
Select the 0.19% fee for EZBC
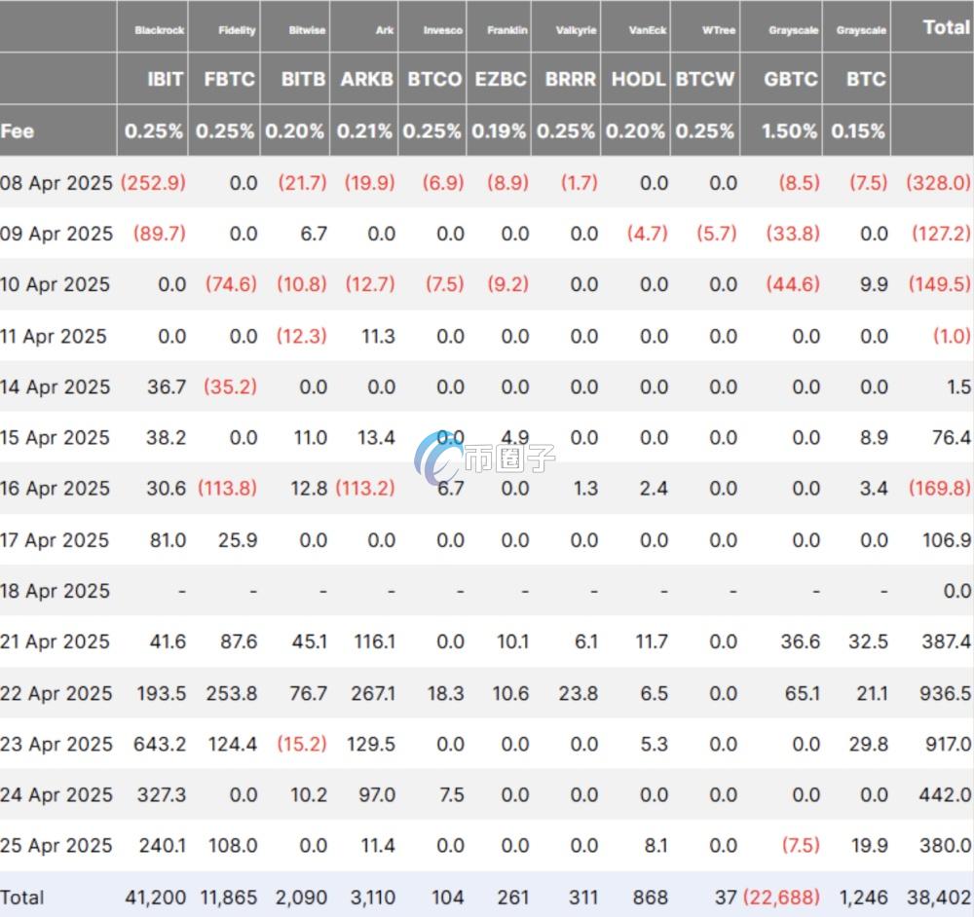click(499, 131)
